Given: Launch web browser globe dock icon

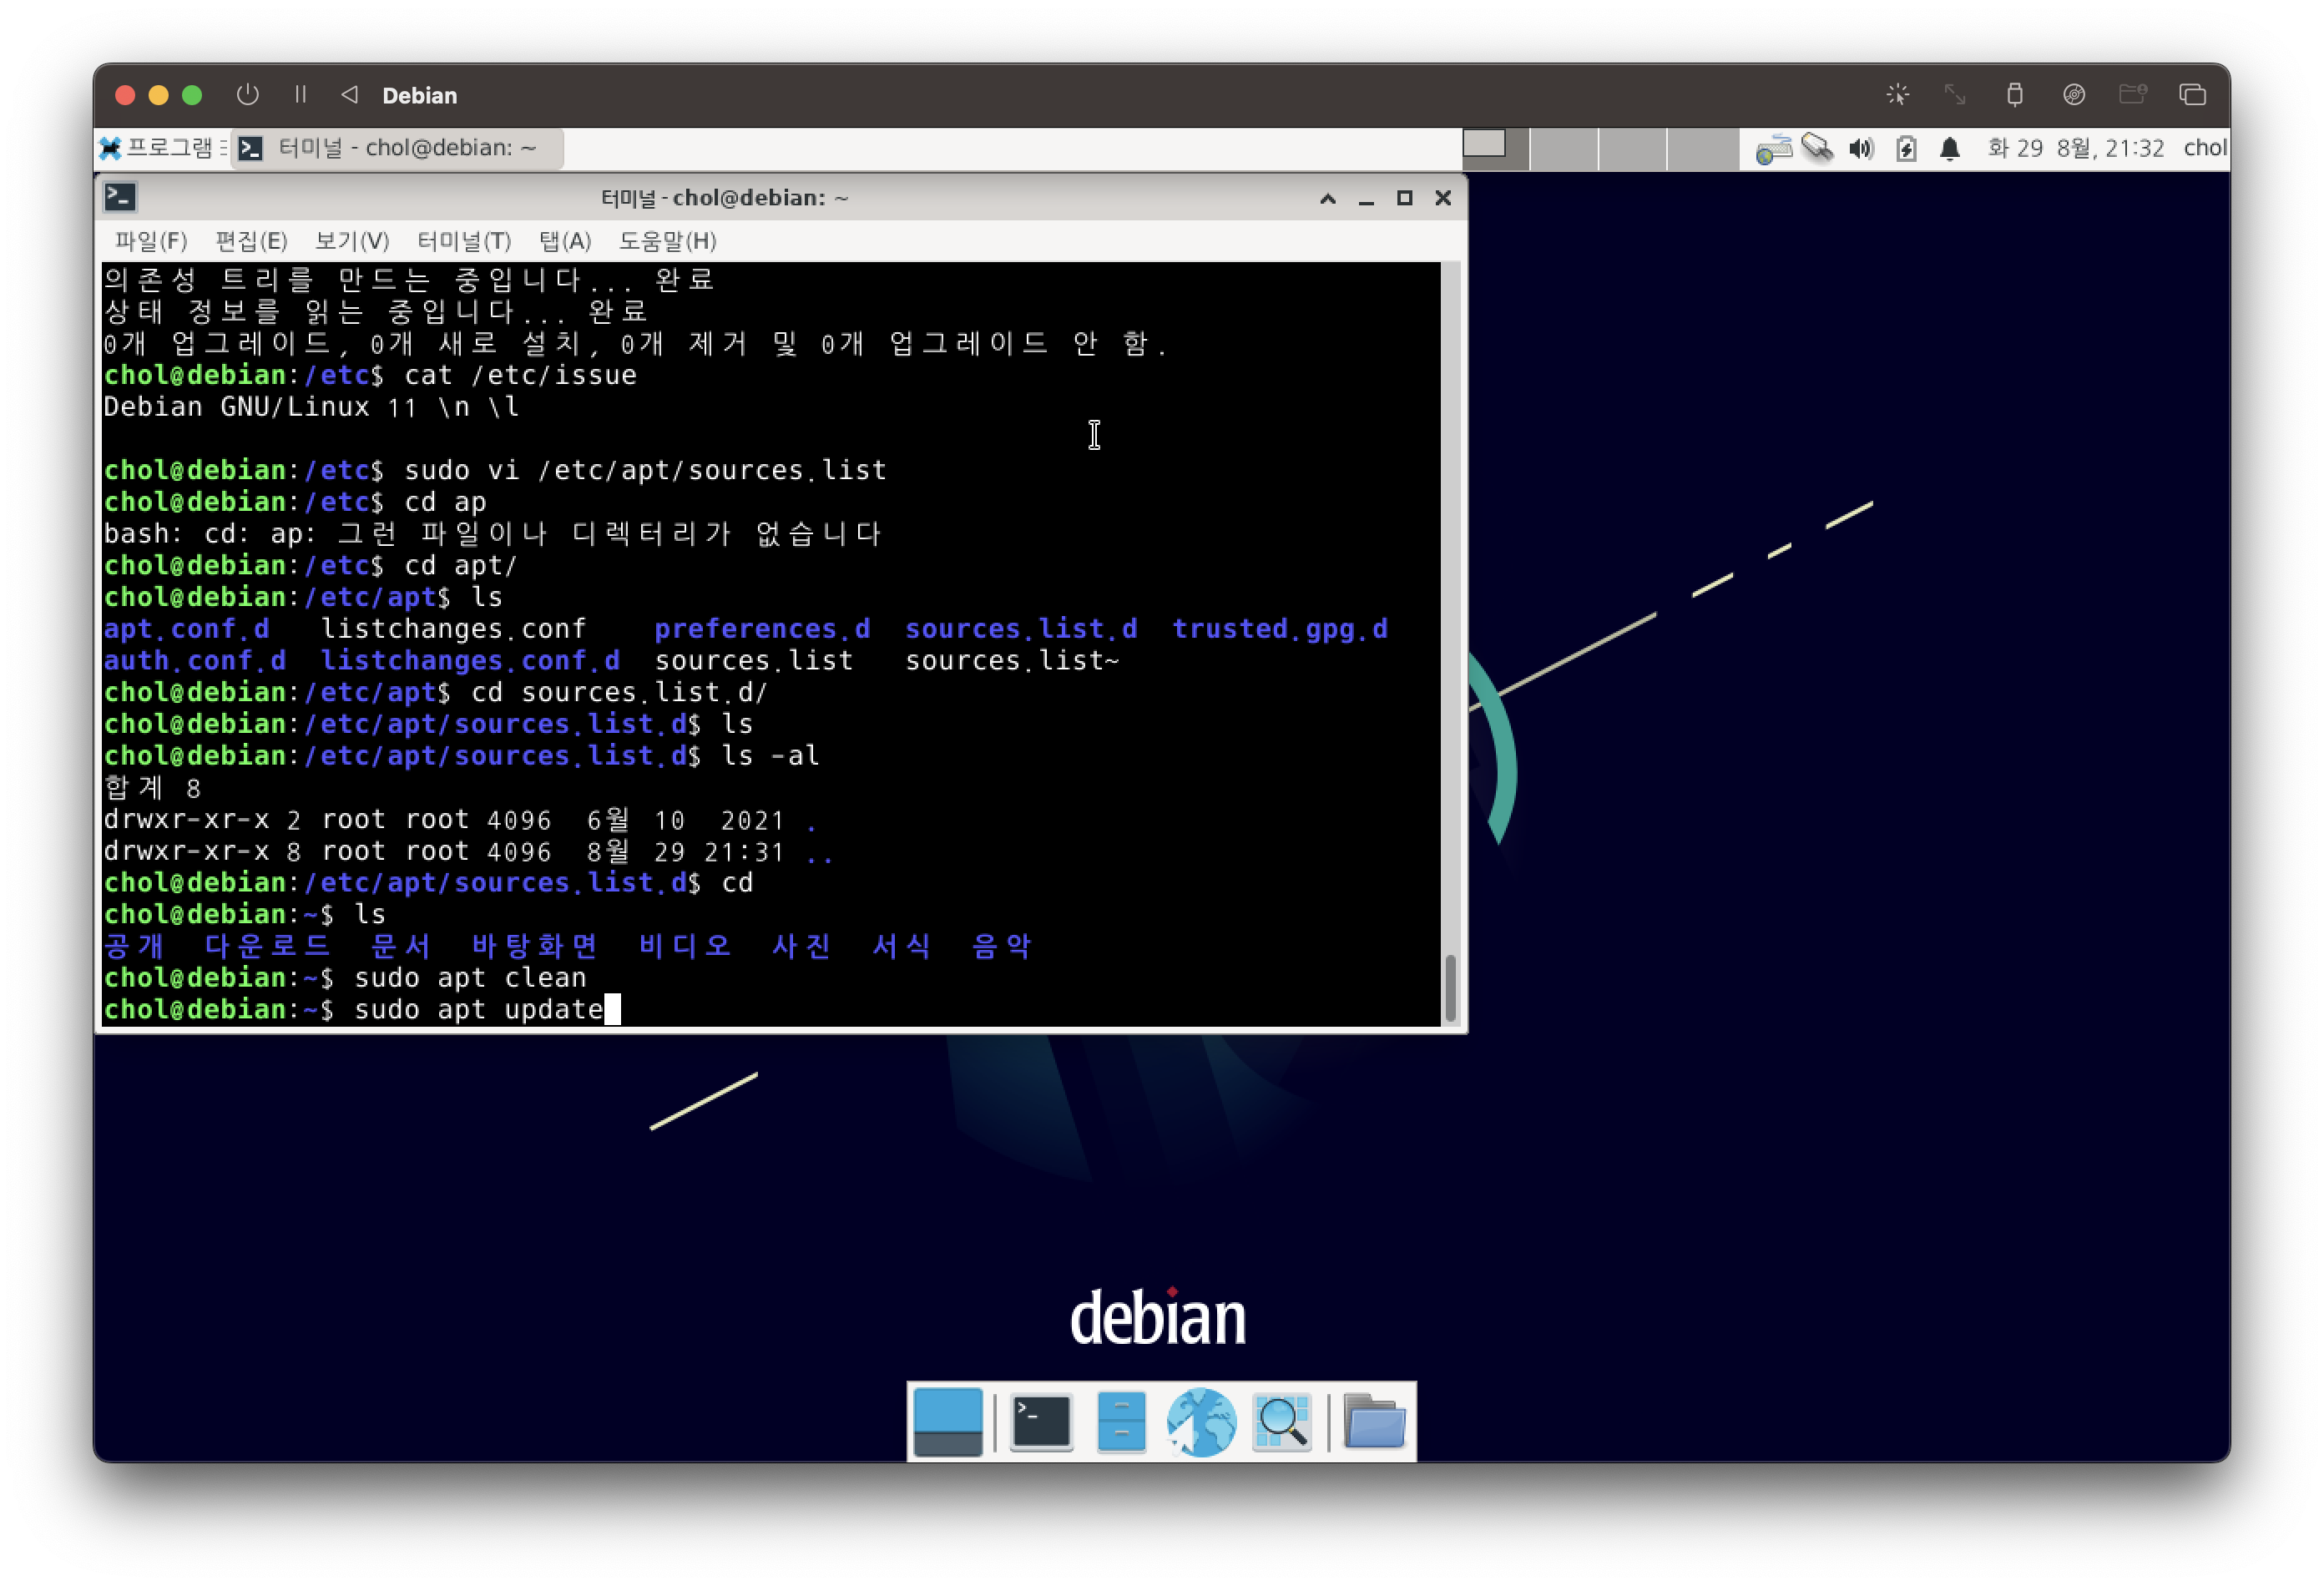Looking at the screenshot, I should pos(1201,1421).
